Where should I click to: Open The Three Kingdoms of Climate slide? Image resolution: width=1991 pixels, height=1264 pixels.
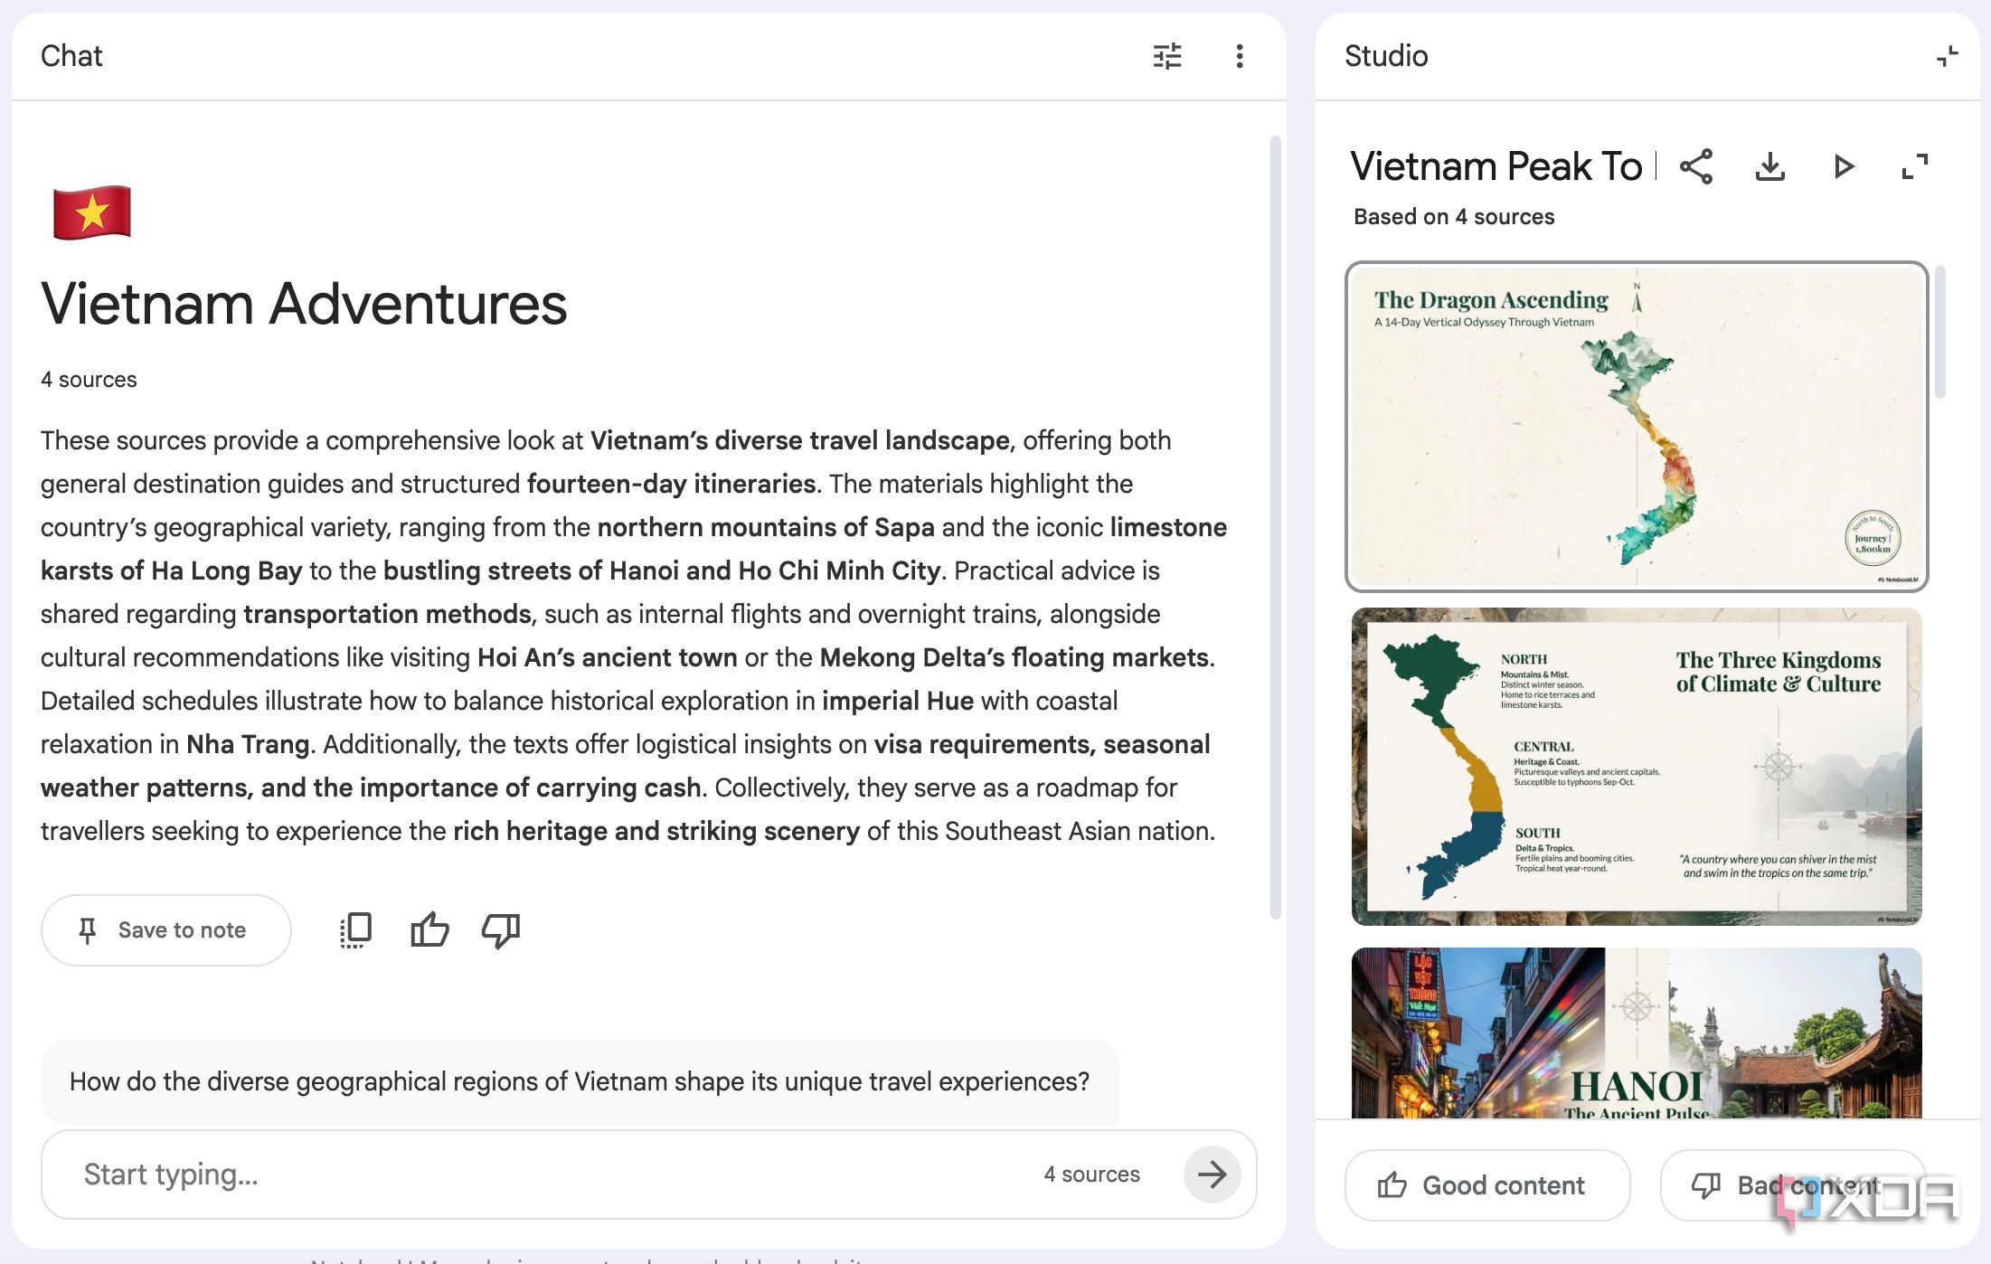click(1637, 766)
